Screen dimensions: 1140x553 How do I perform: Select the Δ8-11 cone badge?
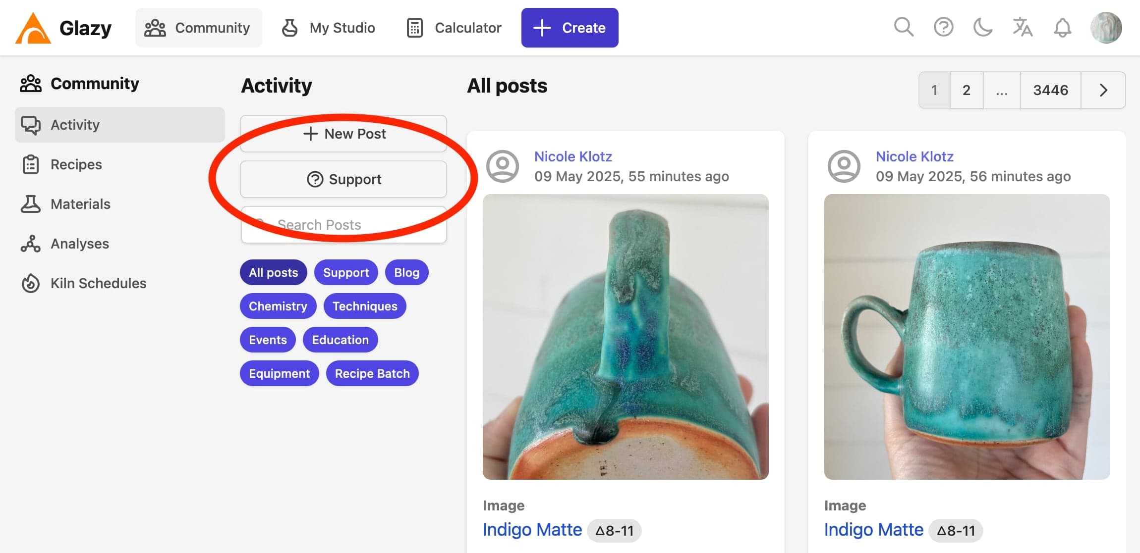click(x=614, y=530)
